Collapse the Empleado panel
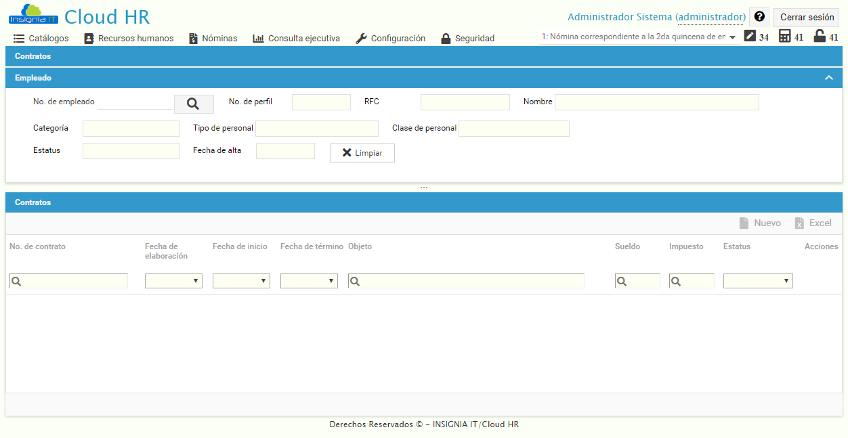The image size is (848, 438). coord(829,77)
